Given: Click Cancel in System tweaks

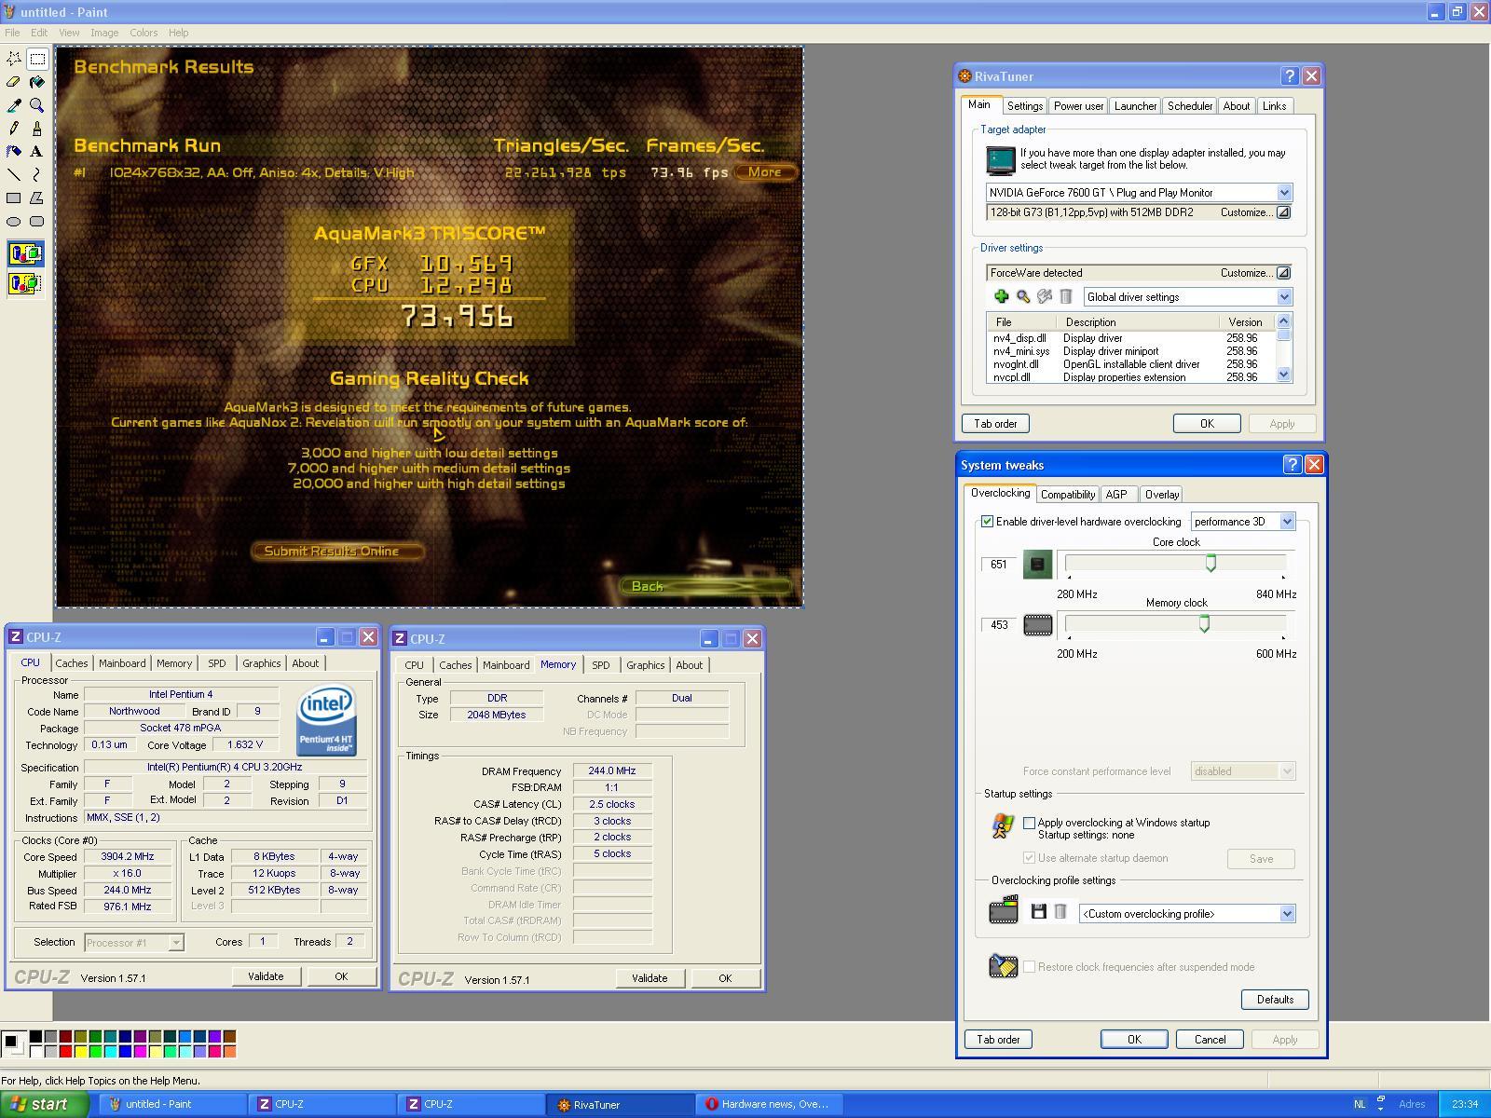Looking at the screenshot, I should (x=1210, y=1040).
